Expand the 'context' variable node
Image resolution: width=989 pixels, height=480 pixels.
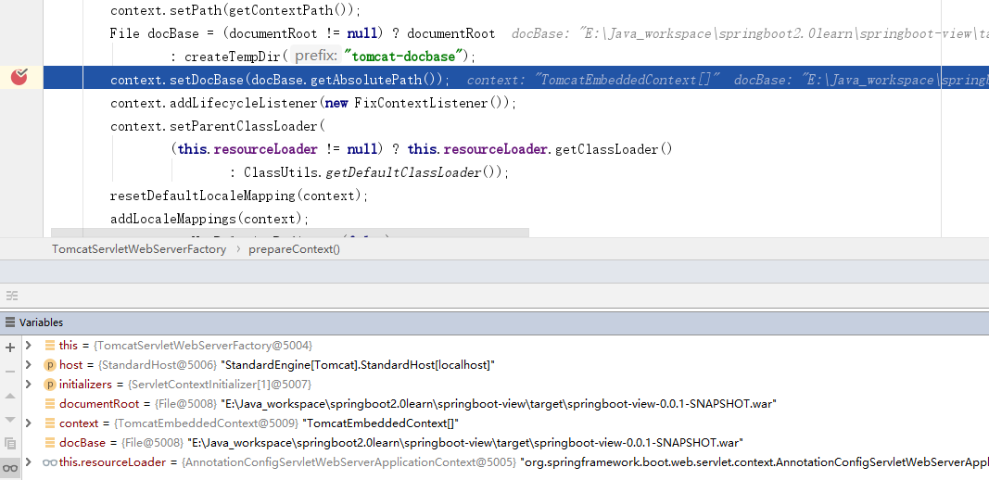(29, 423)
